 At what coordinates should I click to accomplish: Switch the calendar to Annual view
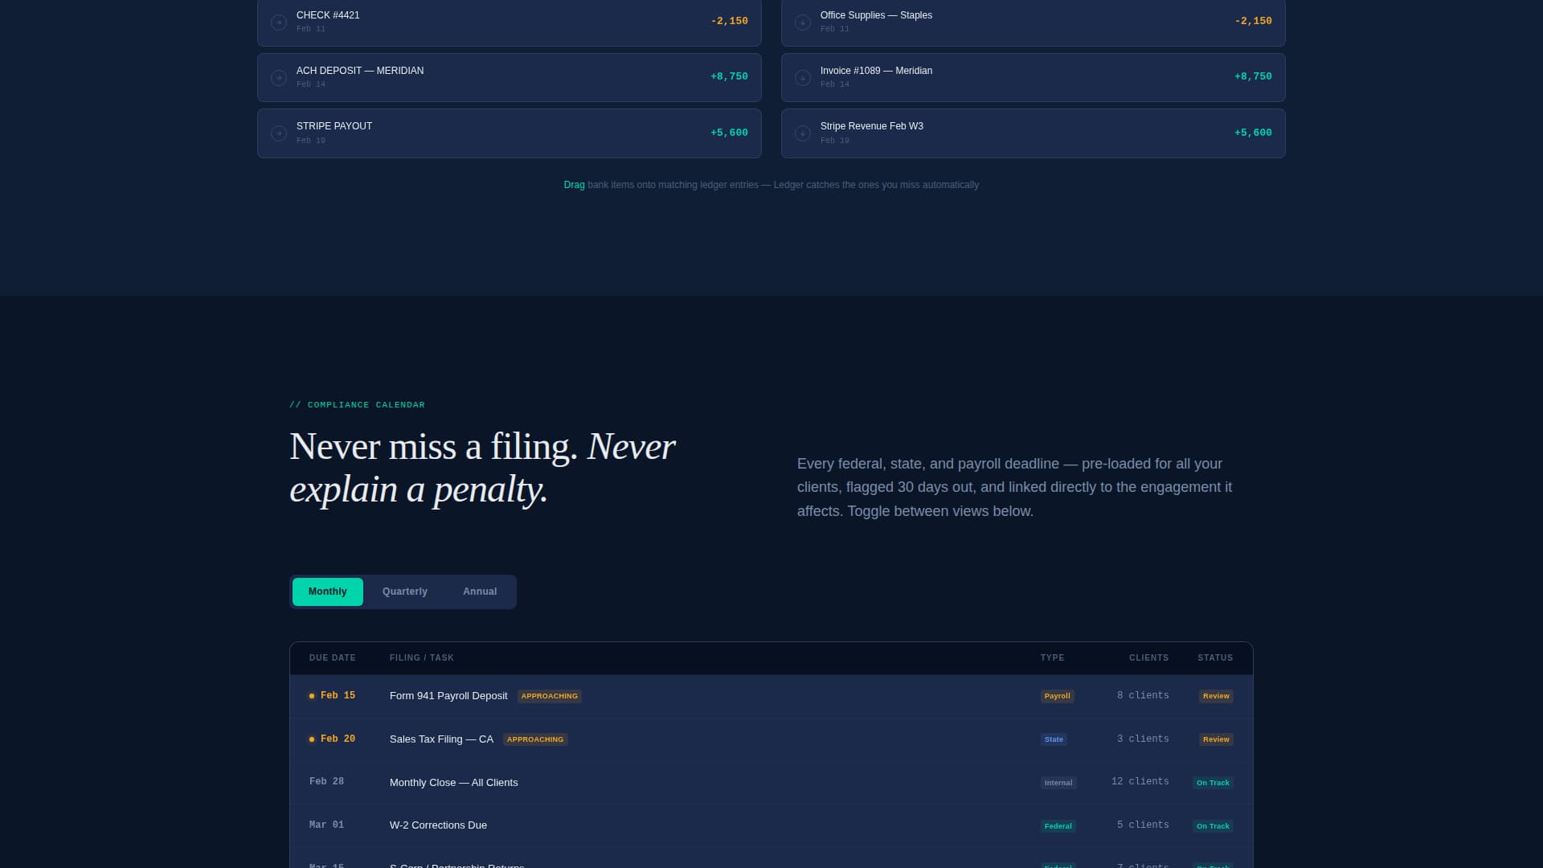tap(480, 592)
